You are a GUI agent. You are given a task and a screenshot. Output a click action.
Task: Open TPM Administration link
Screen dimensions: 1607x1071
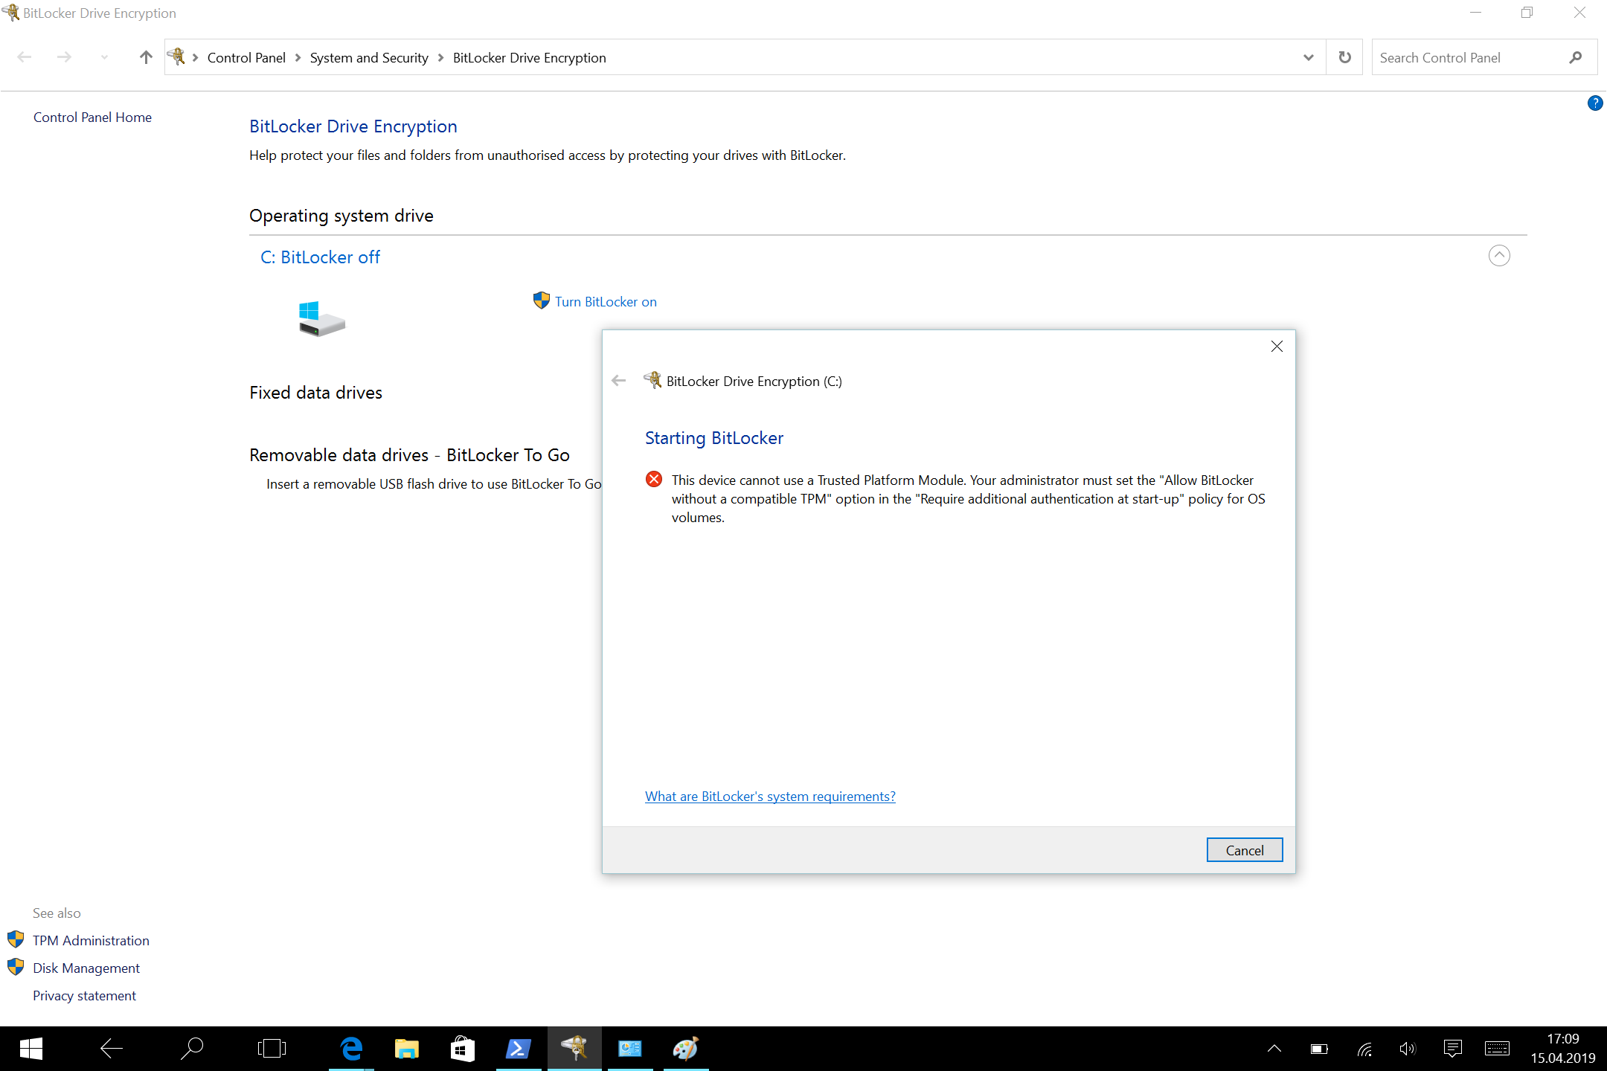91,941
